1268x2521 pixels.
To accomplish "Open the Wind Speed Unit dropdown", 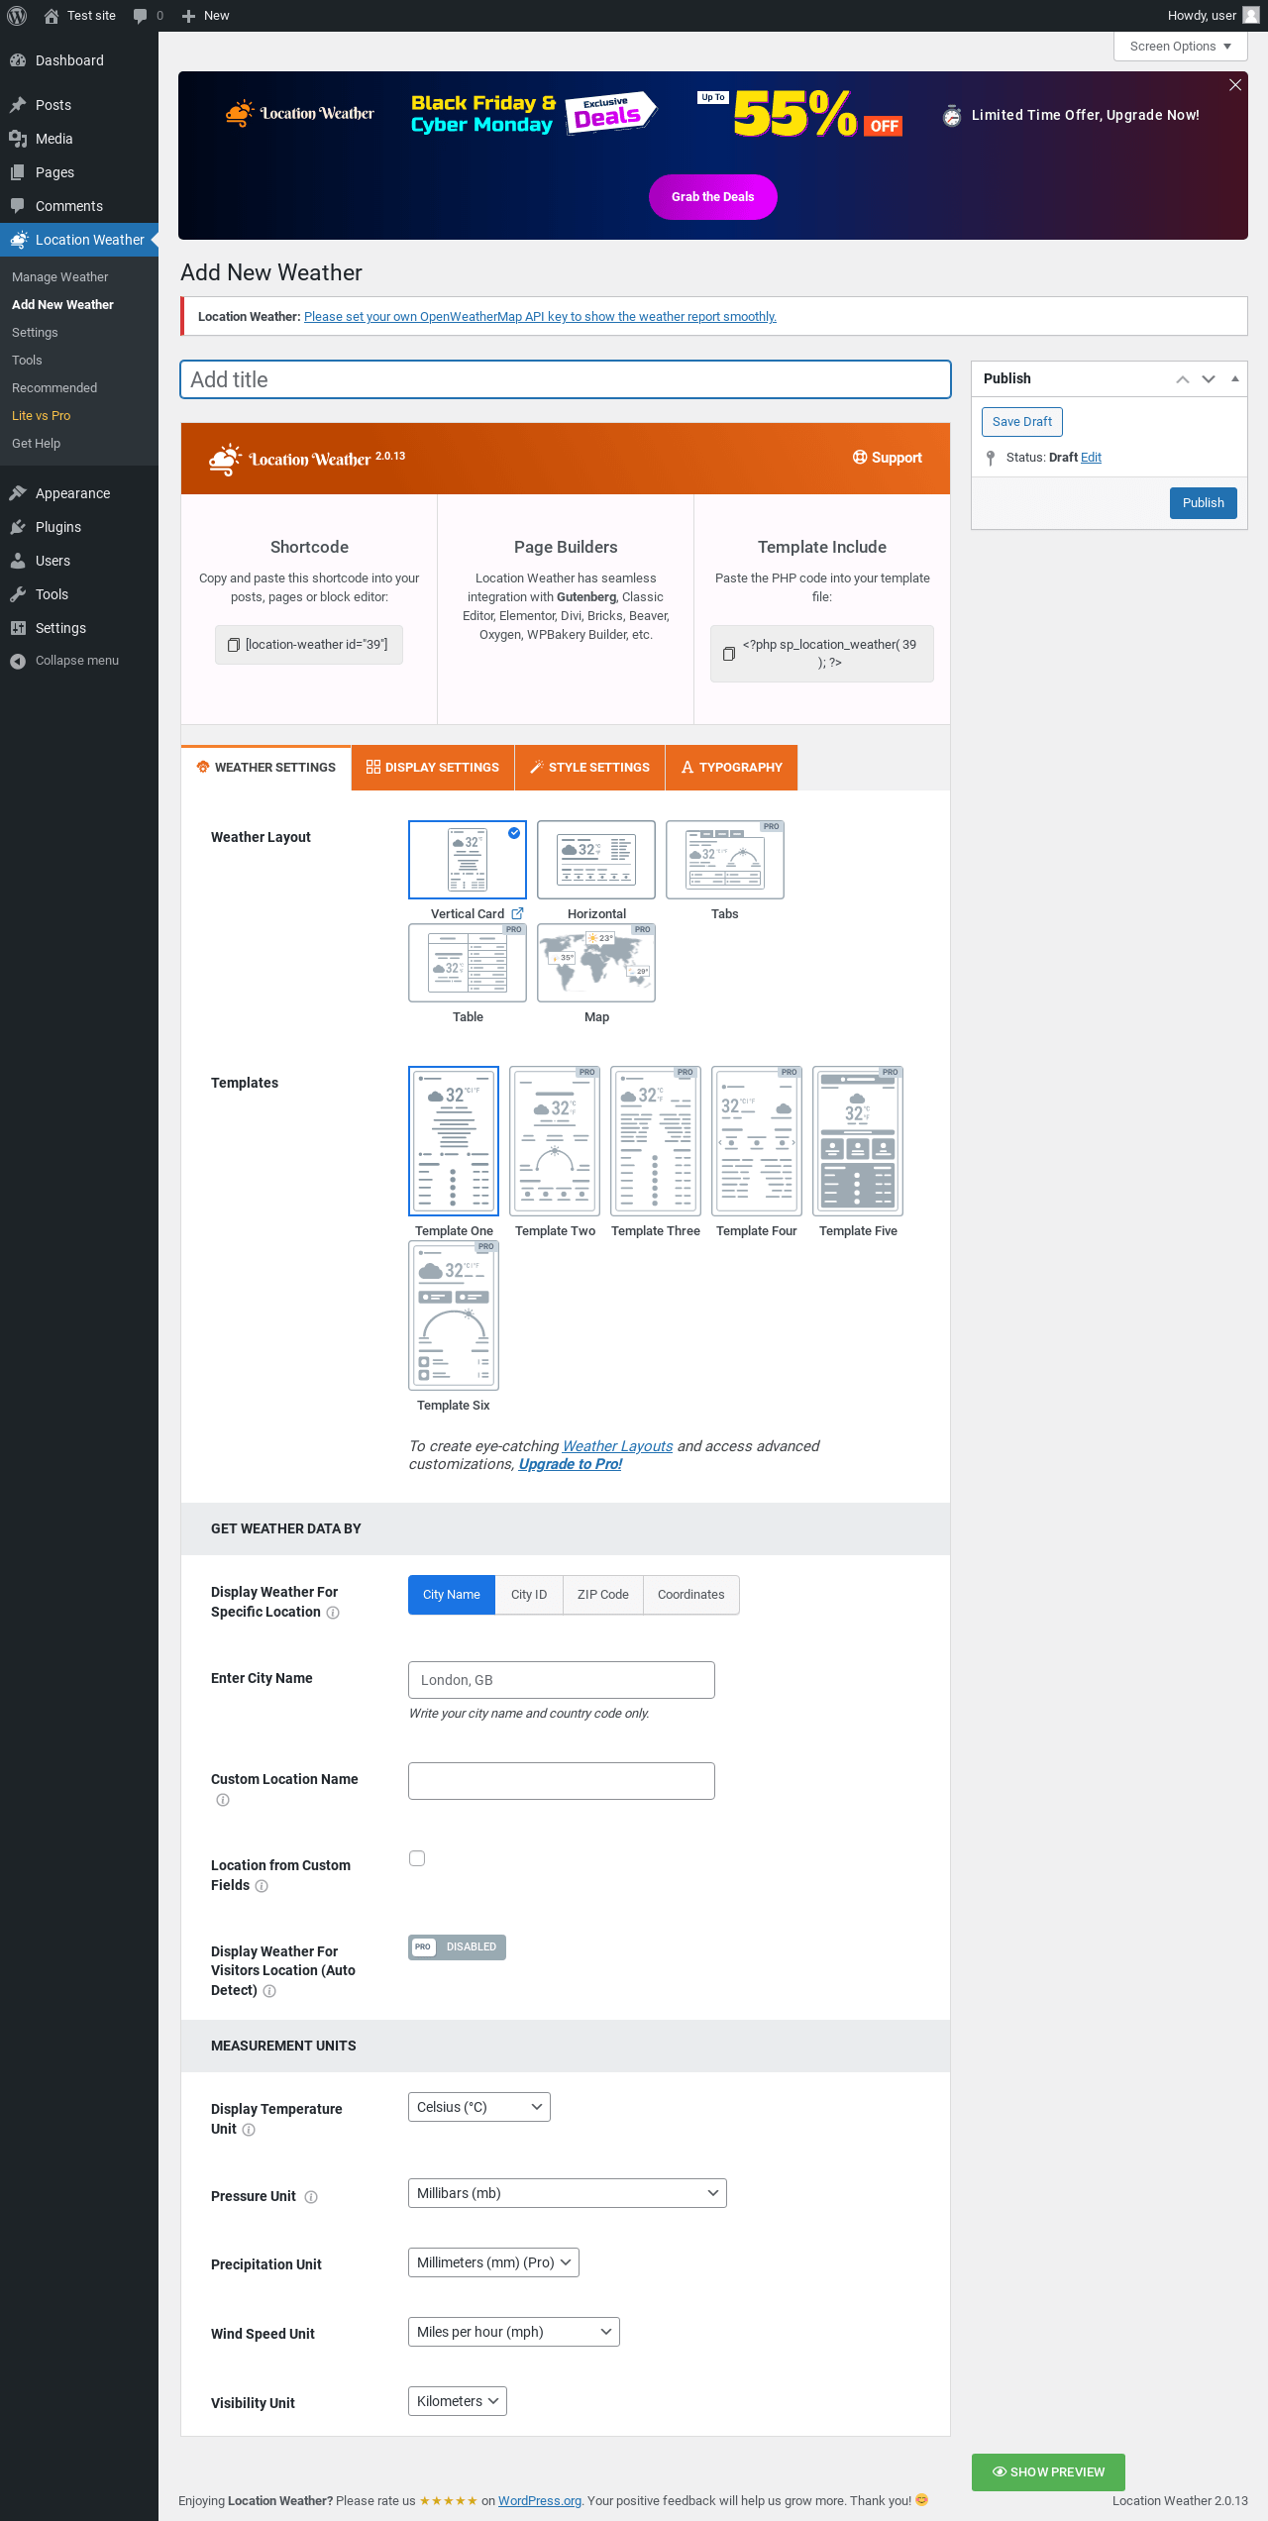I will 514,2332.
